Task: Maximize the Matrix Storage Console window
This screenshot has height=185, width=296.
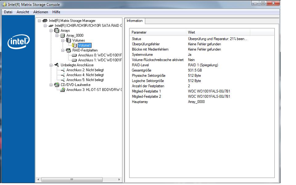Action: 263,3
